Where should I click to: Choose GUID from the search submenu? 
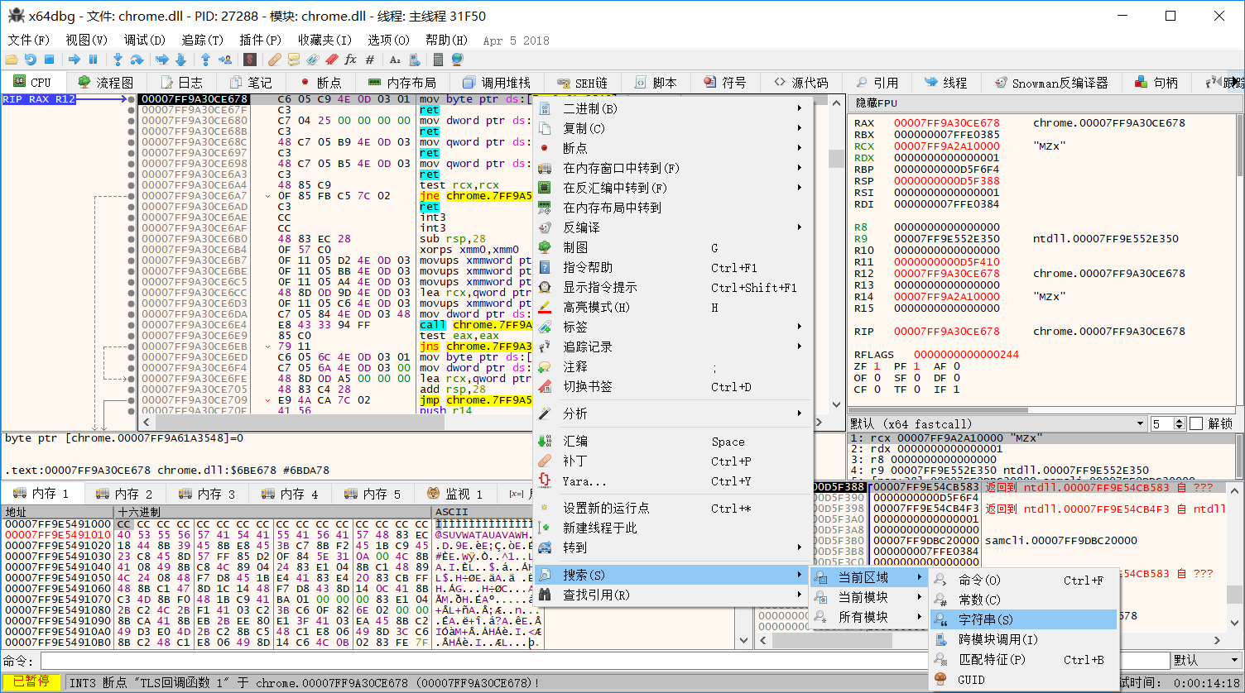click(1023, 680)
